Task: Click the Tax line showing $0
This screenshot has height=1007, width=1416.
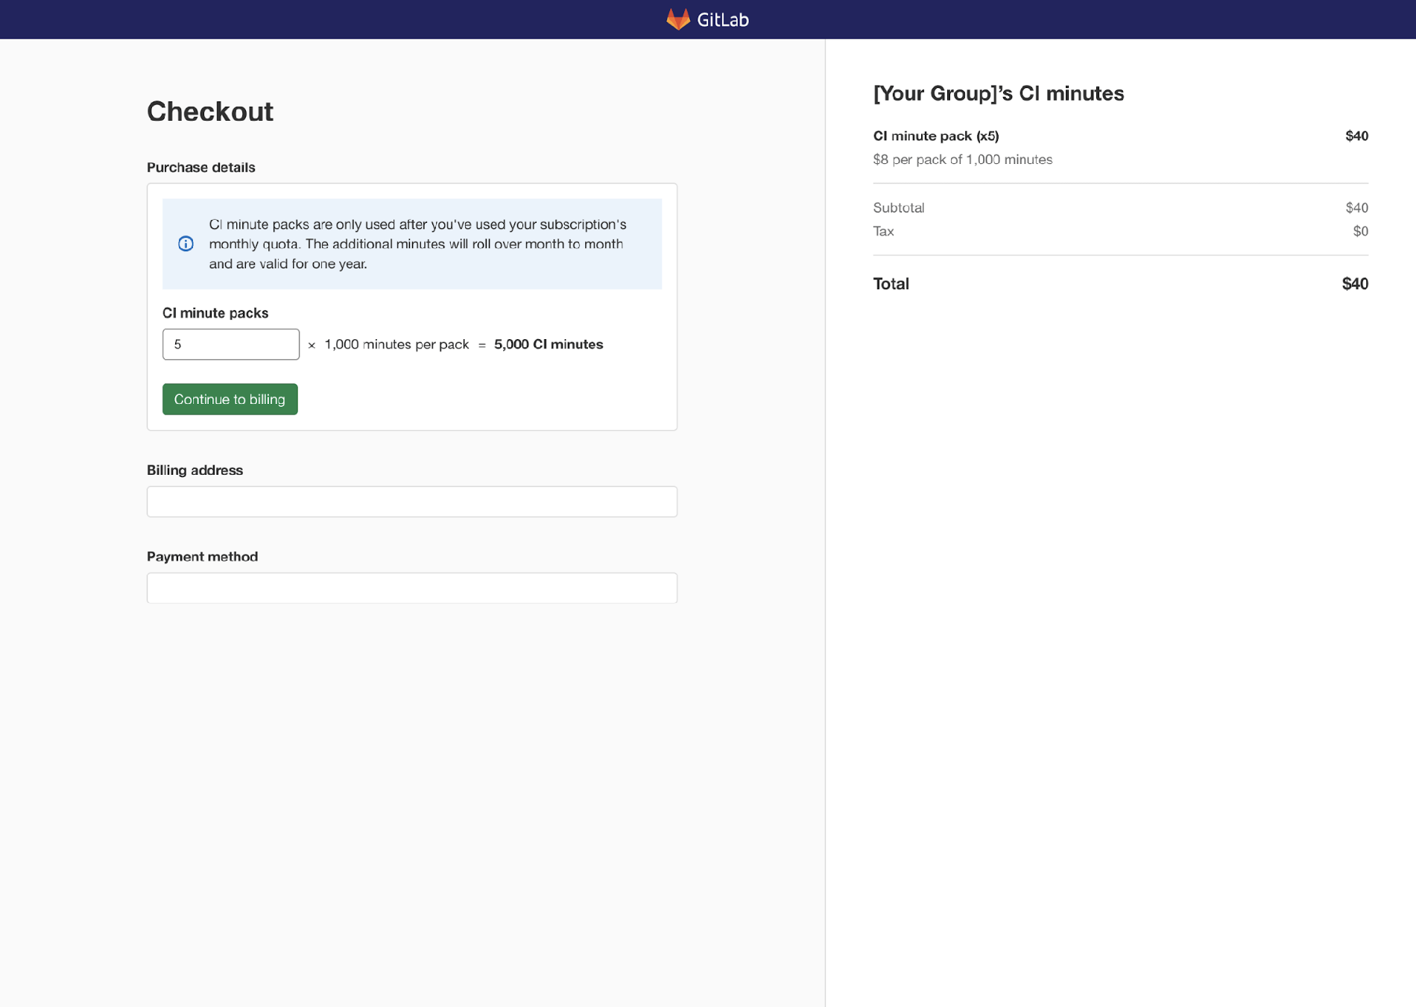Action: [884, 231]
